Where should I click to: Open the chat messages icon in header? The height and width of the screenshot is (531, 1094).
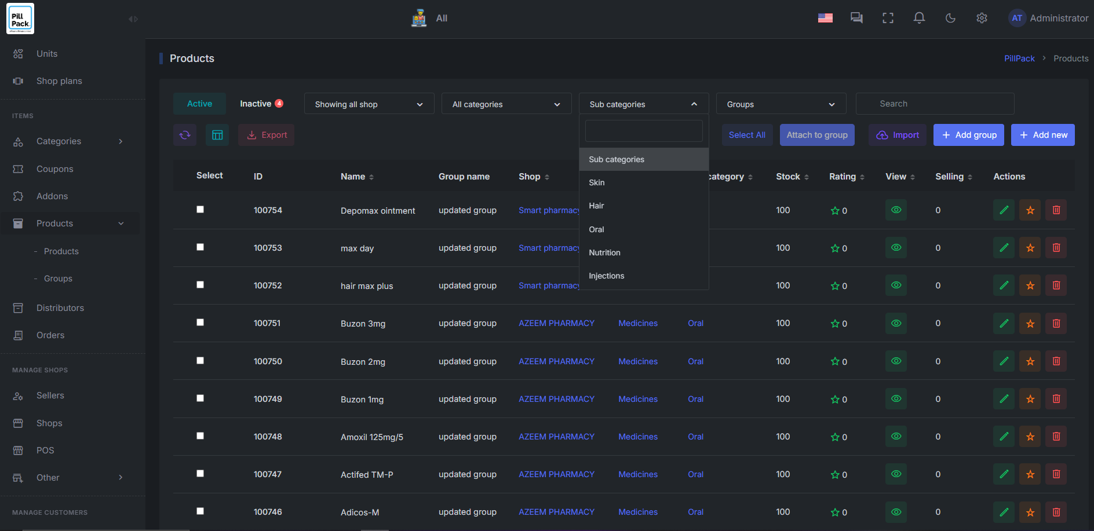[856, 18]
